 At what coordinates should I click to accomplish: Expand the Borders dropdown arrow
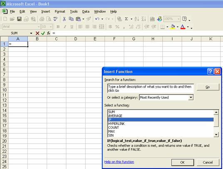tap(167, 27)
